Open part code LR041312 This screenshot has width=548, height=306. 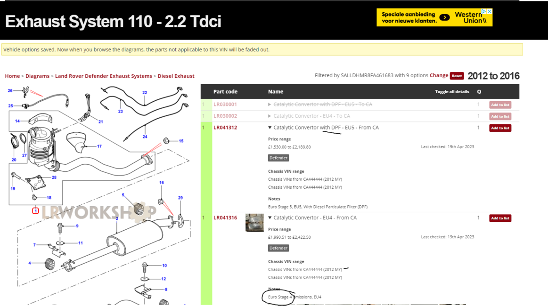225,128
